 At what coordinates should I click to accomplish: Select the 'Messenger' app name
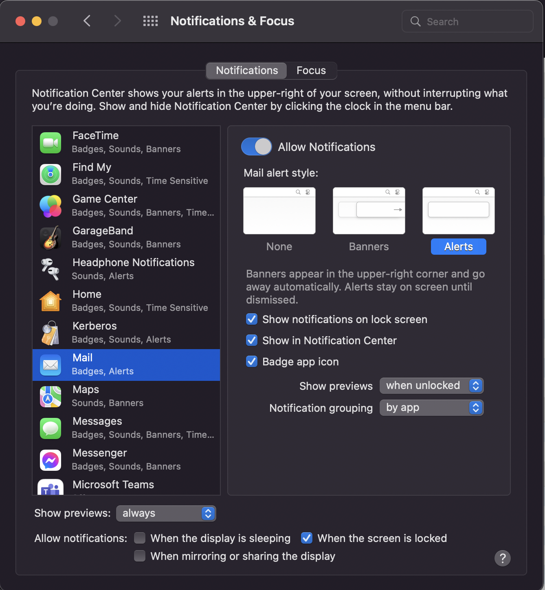100,453
